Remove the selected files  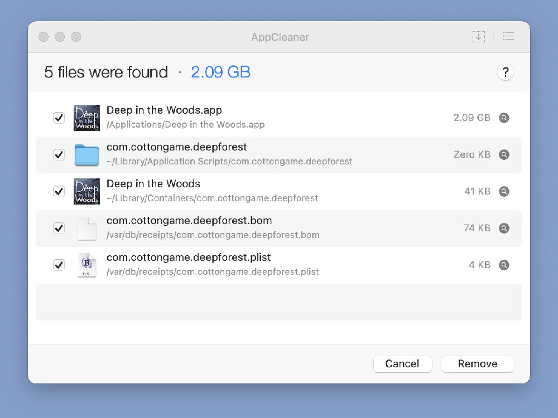click(477, 363)
